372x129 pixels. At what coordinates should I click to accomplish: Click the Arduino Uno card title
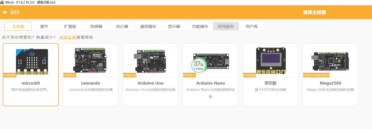coord(151,83)
